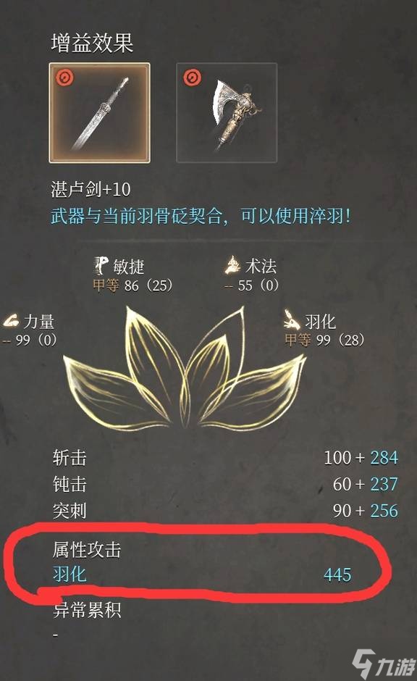The height and width of the screenshot is (681, 417).
Task: Click the 羽化 feather stat icon
Action: [292, 319]
